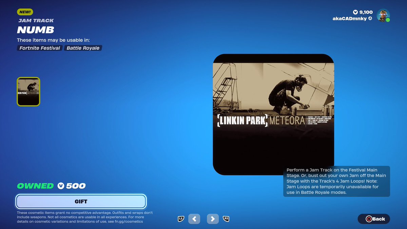Click the NUMB track title
This screenshot has width=407, height=229.
pyautogui.click(x=36, y=30)
